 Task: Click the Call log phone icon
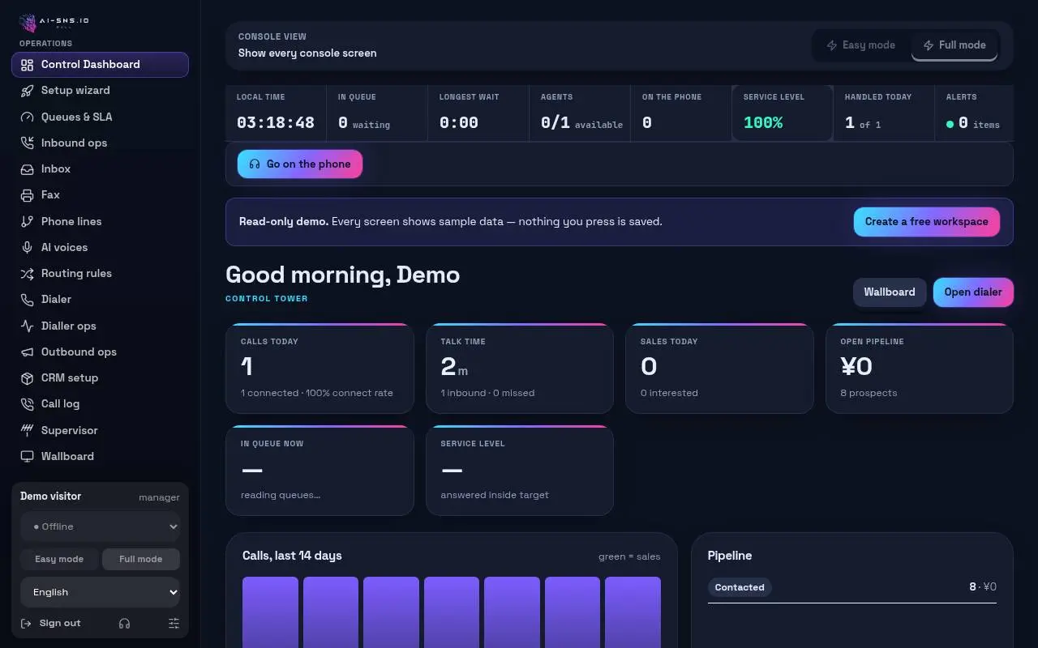pyautogui.click(x=27, y=404)
